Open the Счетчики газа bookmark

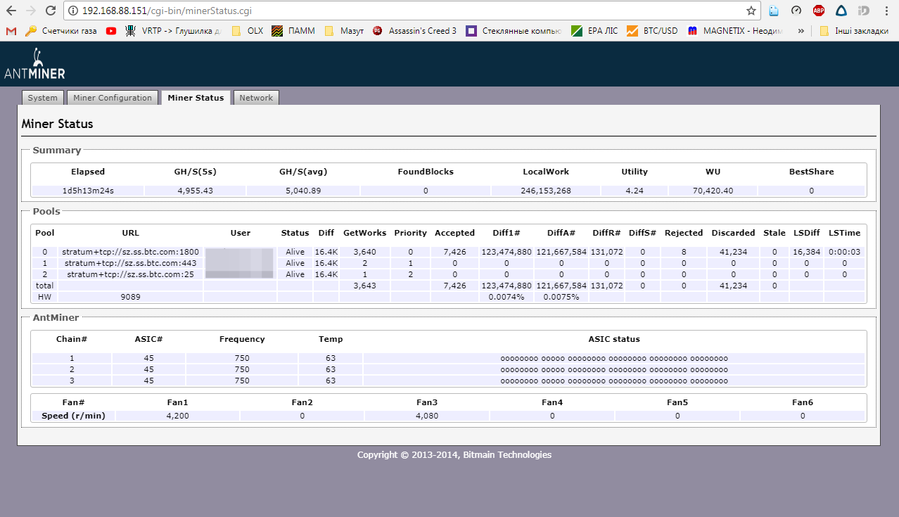pos(61,31)
